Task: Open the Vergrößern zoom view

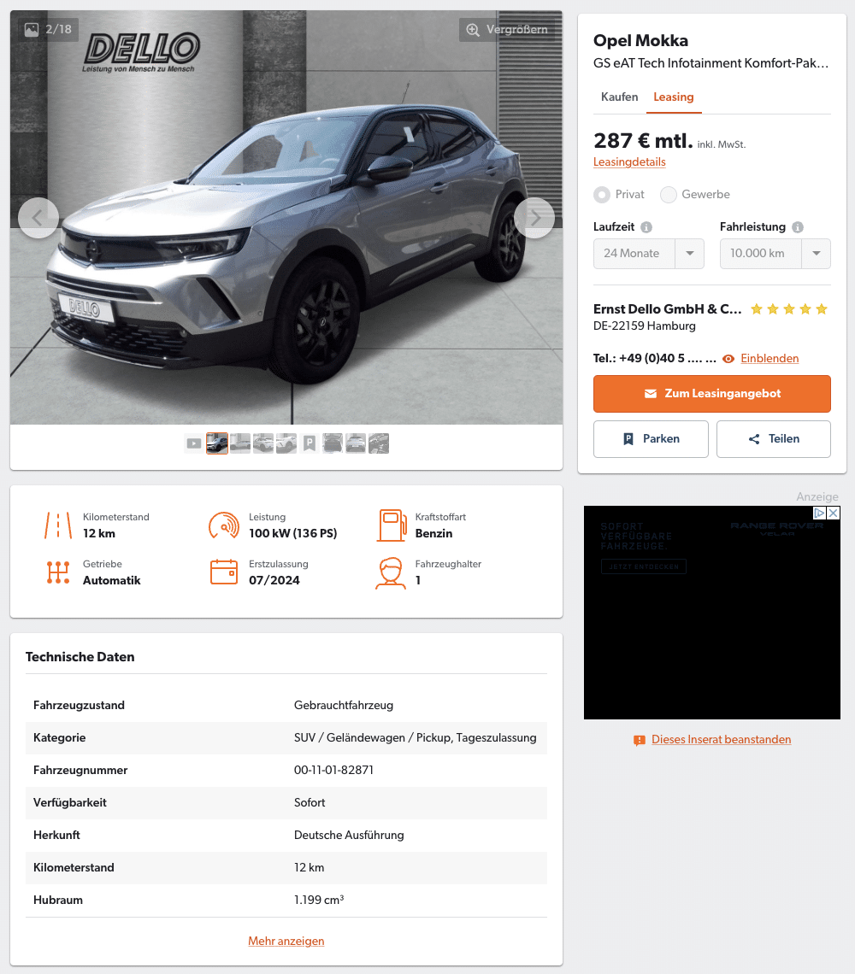Action: [507, 29]
